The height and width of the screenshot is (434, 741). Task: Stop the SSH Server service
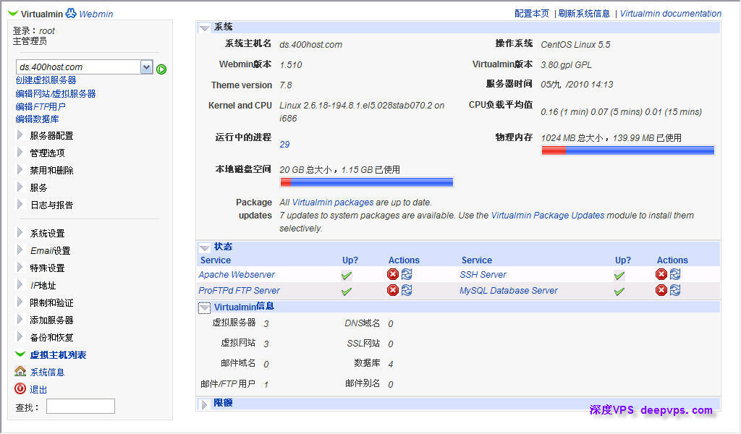(661, 274)
